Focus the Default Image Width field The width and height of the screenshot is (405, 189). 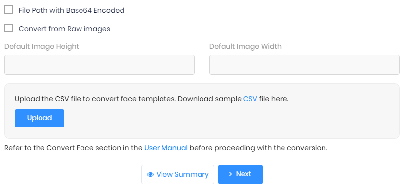click(304, 65)
